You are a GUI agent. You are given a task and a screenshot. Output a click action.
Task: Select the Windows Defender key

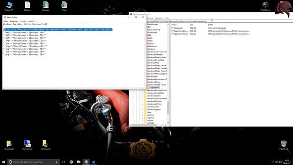pyautogui.click(x=155, y=55)
